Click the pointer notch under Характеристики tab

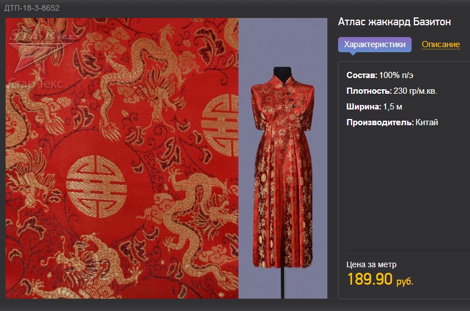coord(353,54)
